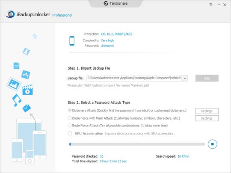
Task: Open the hamburger menu icon
Action: [211, 5]
